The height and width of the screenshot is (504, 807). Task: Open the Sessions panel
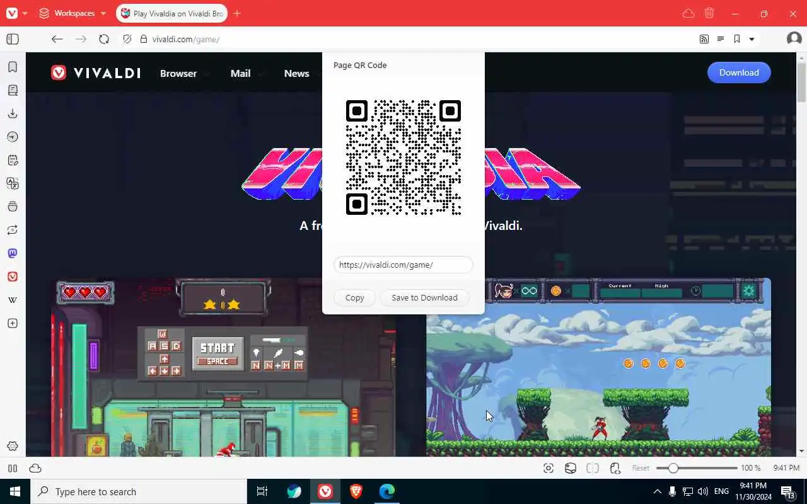(x=13, y=230)
